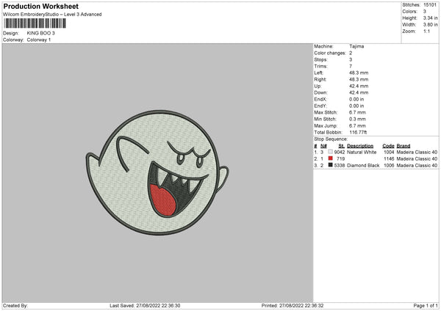The image size is (441, 311).
Task: Click the Natural White color swatch
Action: [331, 152]
